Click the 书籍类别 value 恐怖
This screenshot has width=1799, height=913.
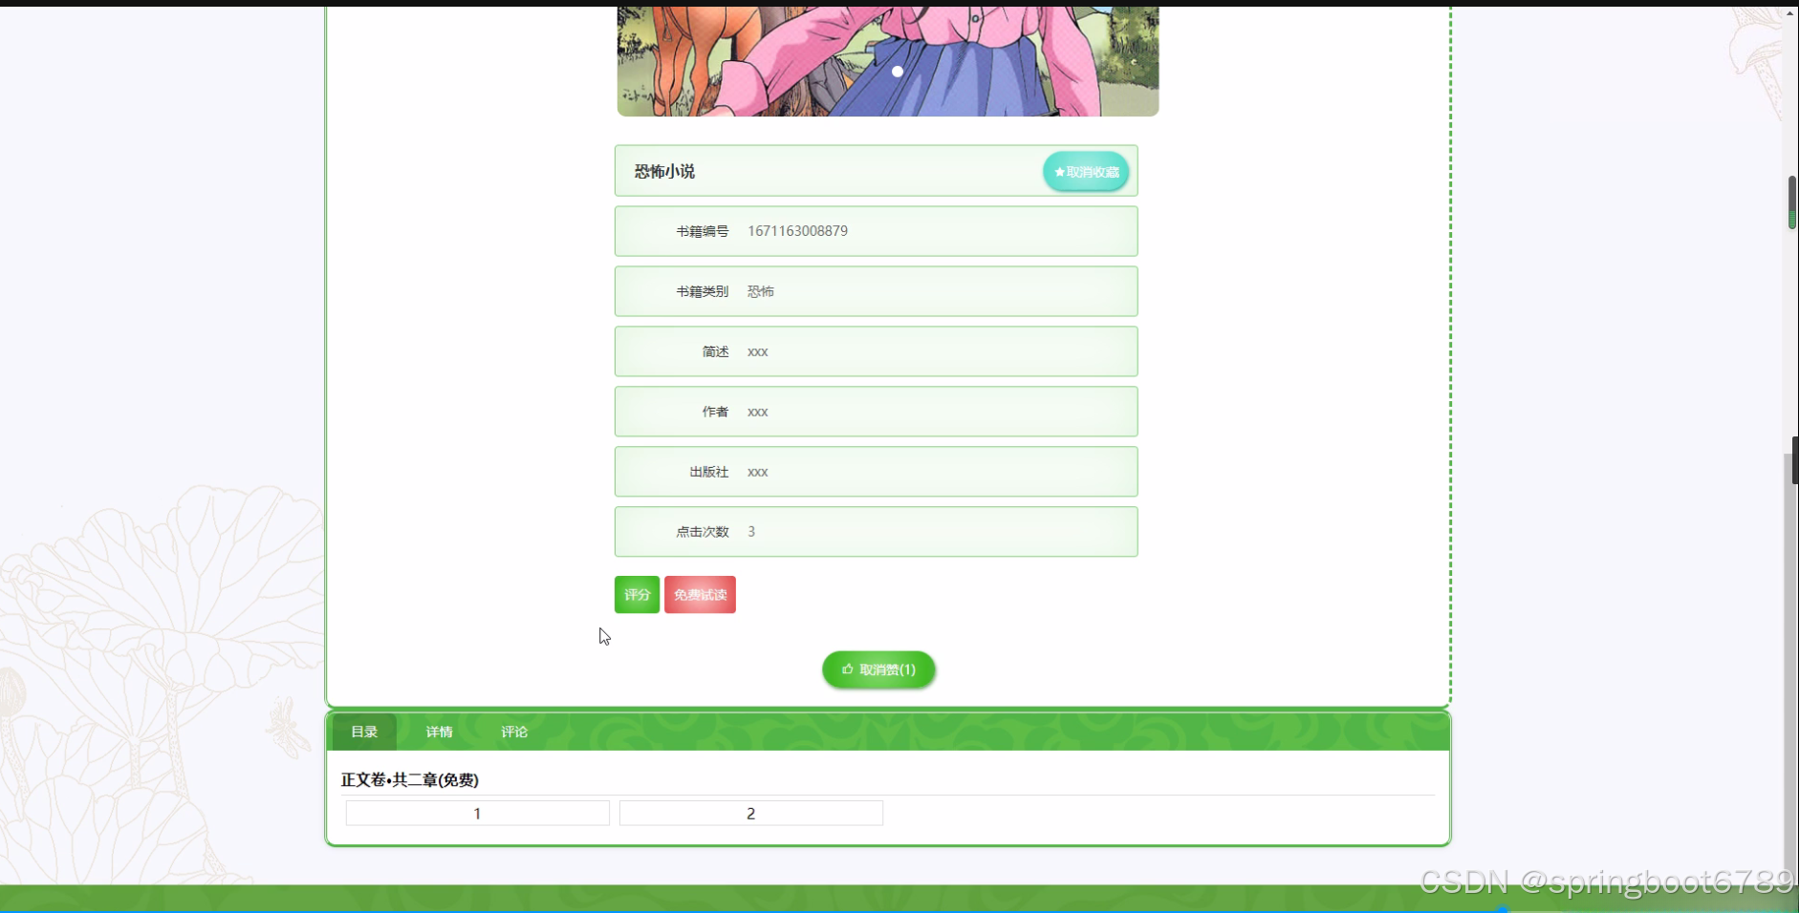coord(761,291)
